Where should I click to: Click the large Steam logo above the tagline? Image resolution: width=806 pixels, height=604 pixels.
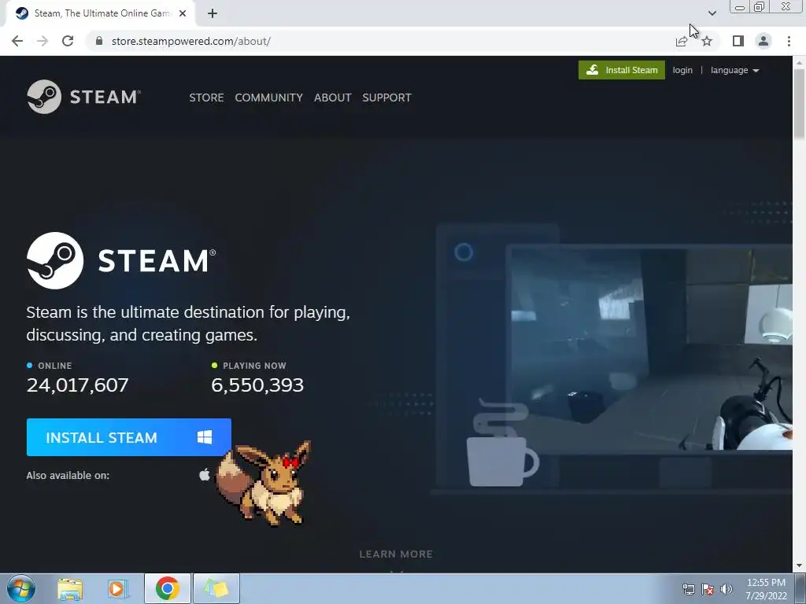pyautogui.click(x=121, y=260)
